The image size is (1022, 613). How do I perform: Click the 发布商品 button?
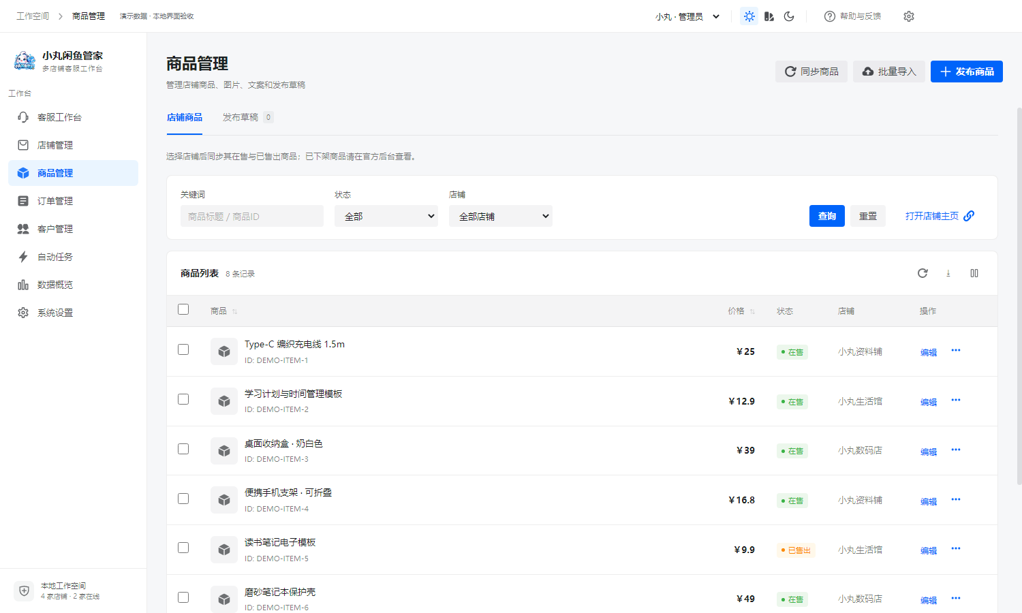click(x=967, y=72)
